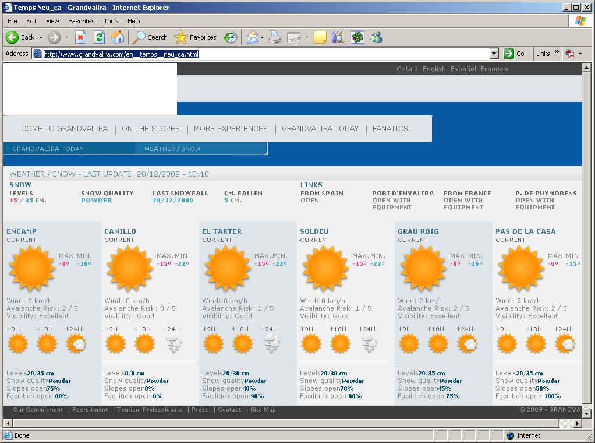Open the File menu
The height and width of the screenshot is (443, 595).
click(12, 21)
